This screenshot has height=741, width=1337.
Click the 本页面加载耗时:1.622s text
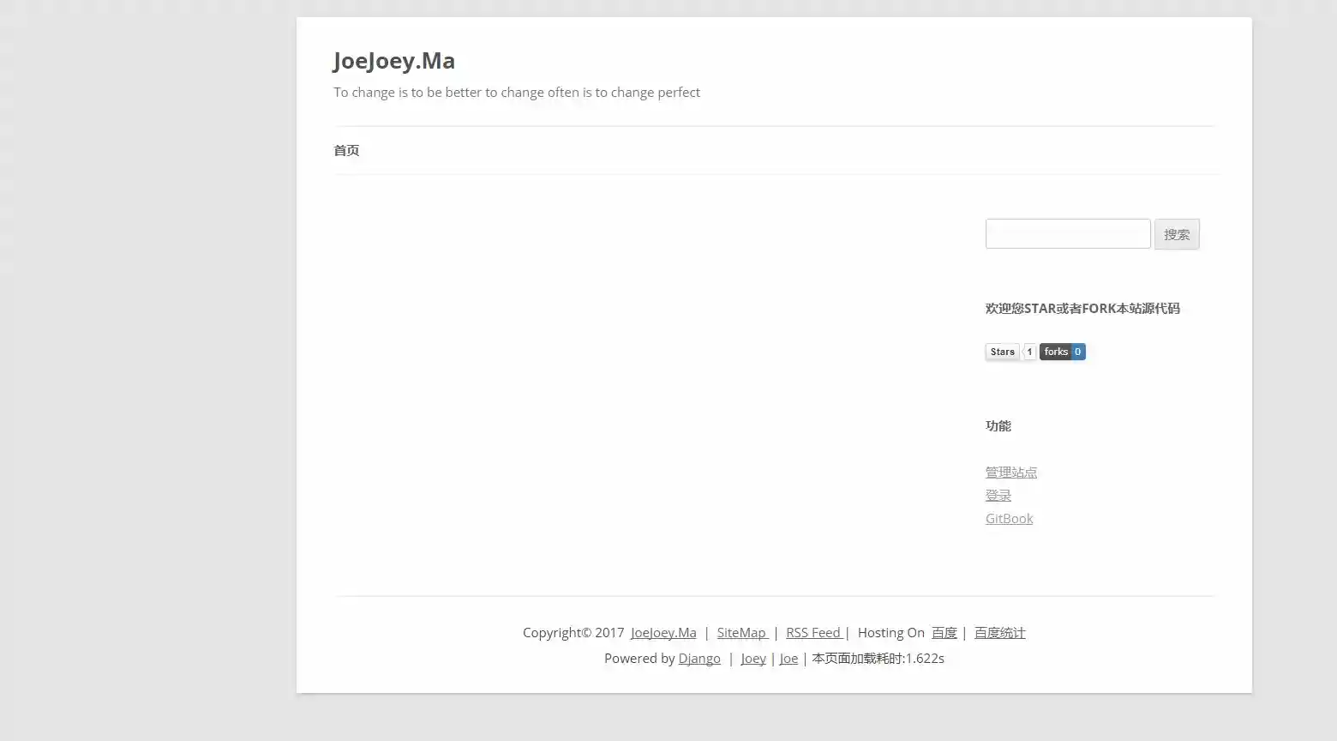[x=878, y=659]
